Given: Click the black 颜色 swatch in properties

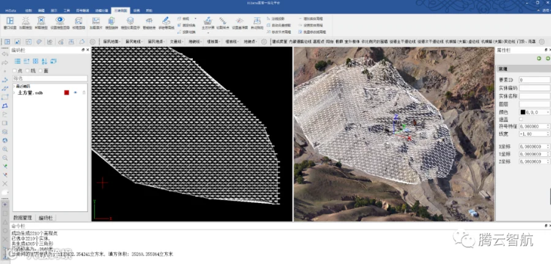Looking at the screenshot, I should pyautogui.click(x=523, y=112).
